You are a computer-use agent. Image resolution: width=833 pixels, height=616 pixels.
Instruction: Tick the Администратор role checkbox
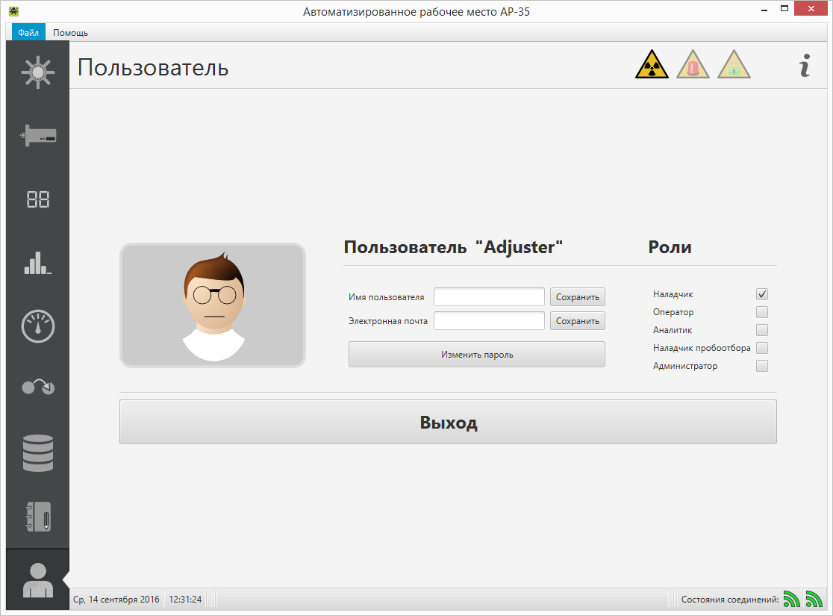tap(762, 366)
